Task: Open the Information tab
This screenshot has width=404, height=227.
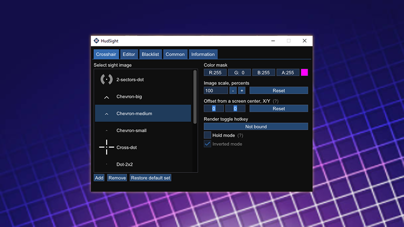Action: 203,54
